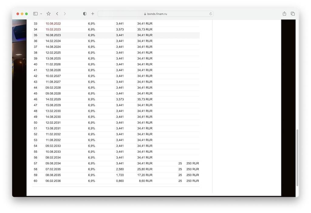Click the vertical page scrollbar thumb

click(297, 158)
